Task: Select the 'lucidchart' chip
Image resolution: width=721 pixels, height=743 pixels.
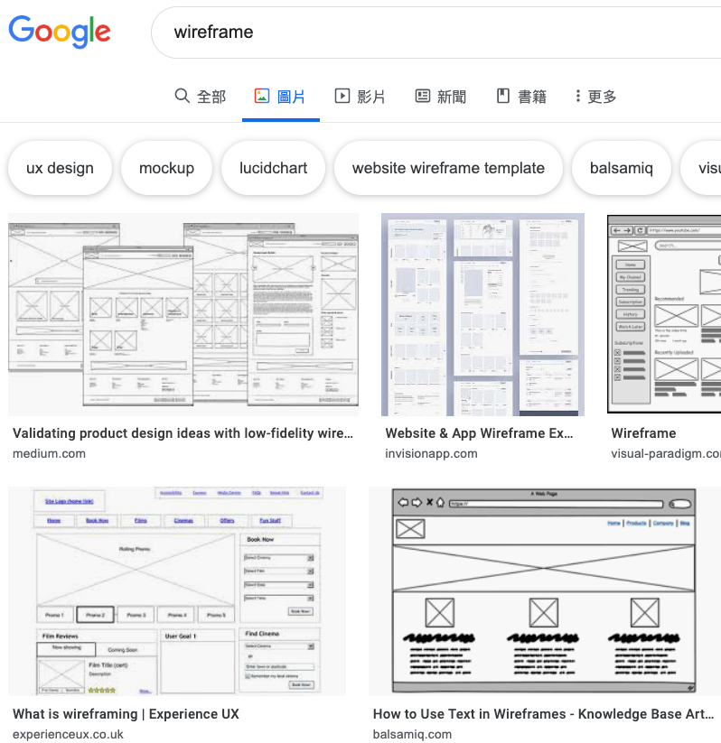Action: [x=273, y=168]
